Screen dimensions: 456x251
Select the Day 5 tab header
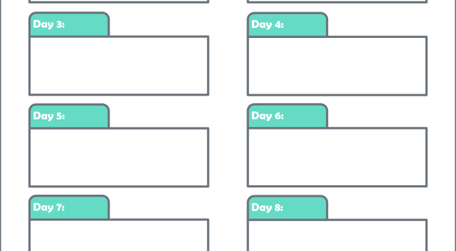point(69,116)
